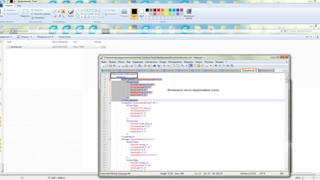Close the brushes.xml tab
320x180 pixels.
[256, 71]
